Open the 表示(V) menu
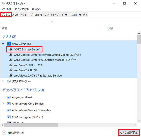 point(36,9)
